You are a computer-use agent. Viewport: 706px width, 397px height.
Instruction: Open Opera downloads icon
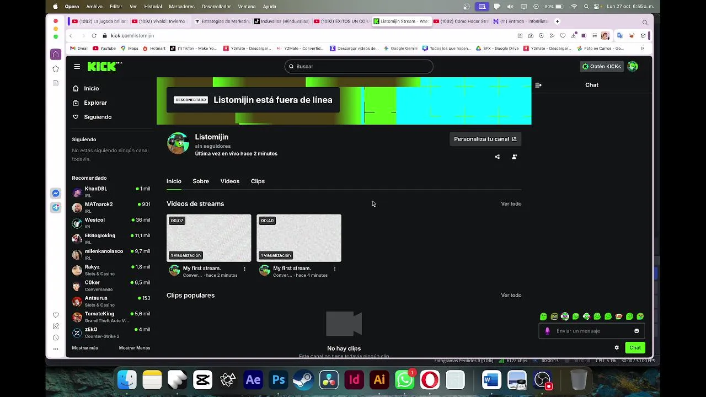(x=573, y=35)
